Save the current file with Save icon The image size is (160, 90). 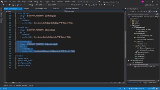(15, 5)
